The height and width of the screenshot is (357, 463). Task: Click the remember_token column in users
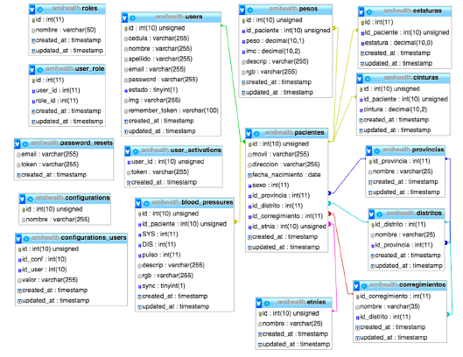171,110
